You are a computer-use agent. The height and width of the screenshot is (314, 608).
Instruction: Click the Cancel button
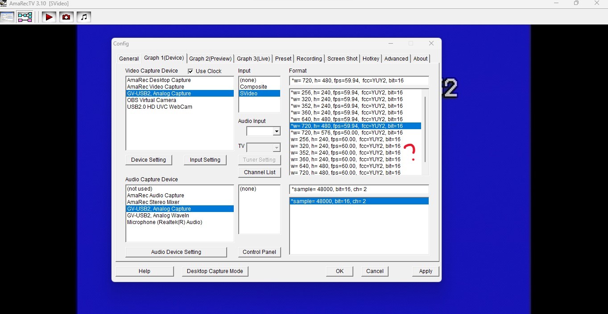pos(375,271)
